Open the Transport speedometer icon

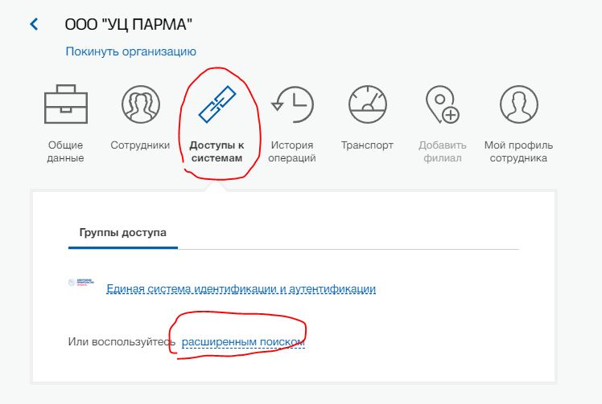pyautogui.click(x=368, y=104)
